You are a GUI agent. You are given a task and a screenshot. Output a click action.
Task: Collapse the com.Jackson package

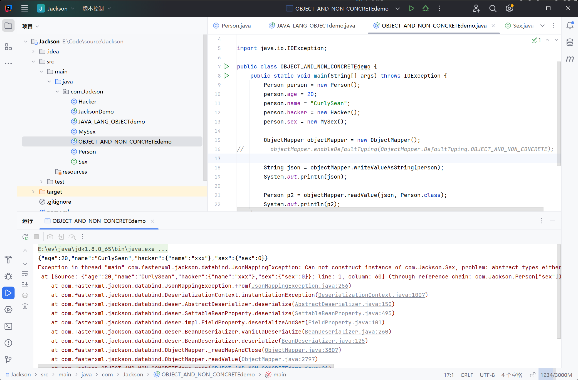57,92
